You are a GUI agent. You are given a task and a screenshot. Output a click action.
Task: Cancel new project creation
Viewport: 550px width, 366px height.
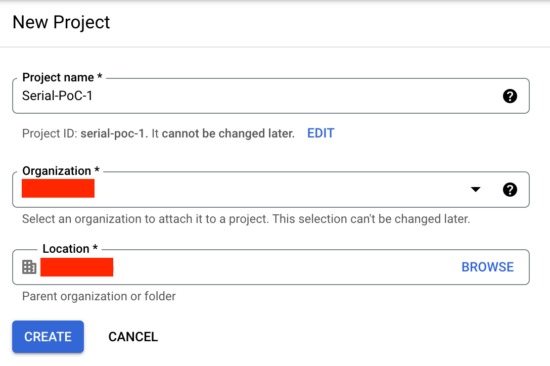tap(133, 337)
